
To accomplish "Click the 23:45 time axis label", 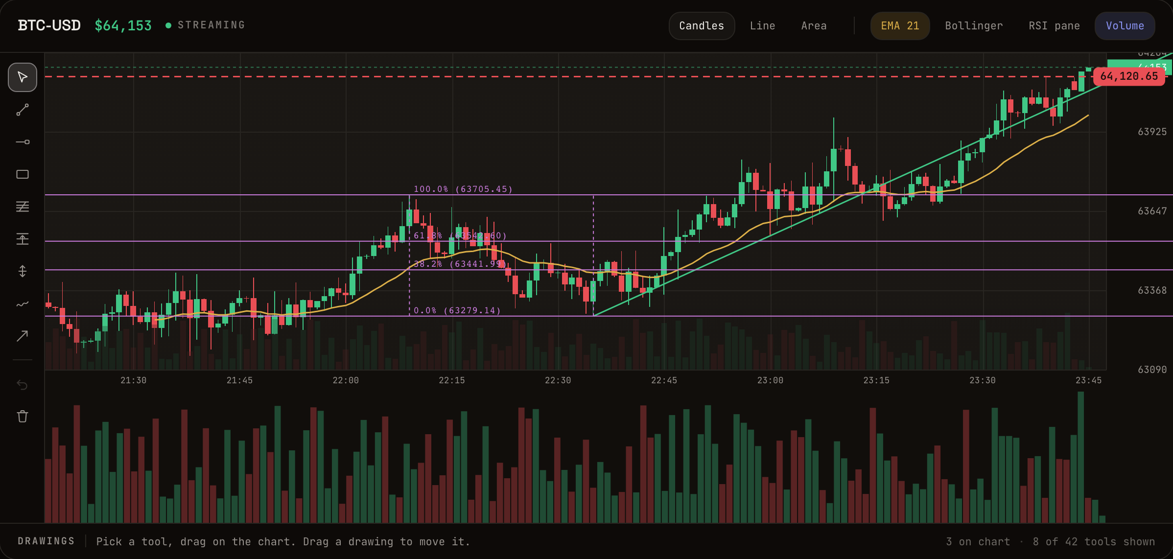I will tap(1089, 380).
